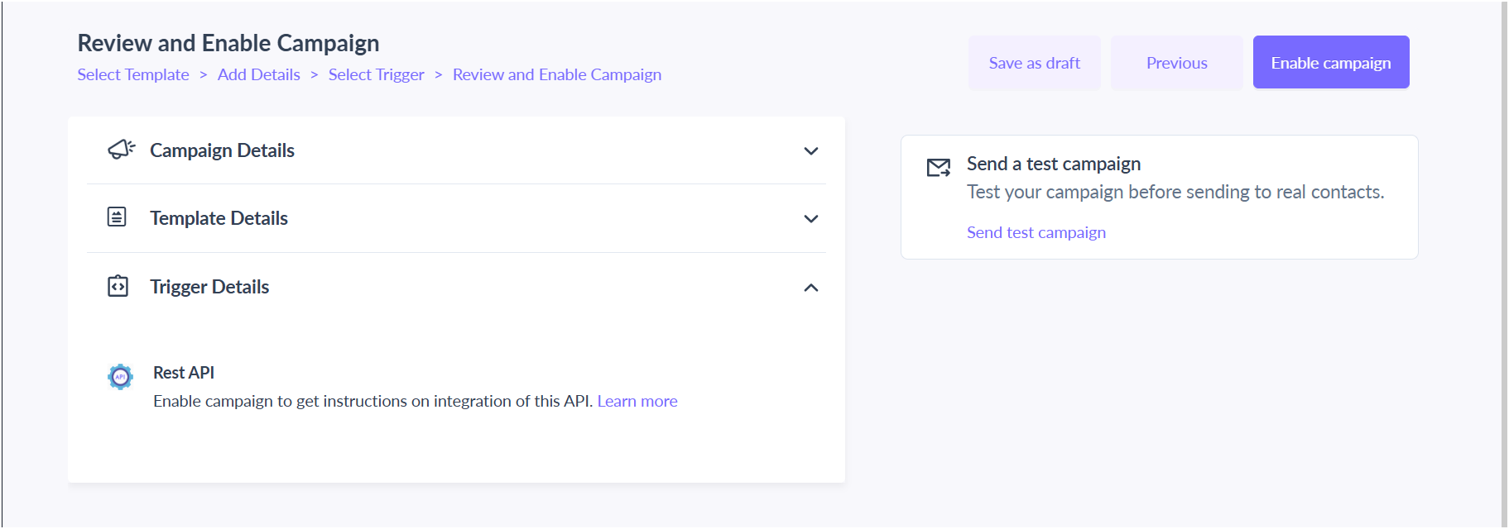Collapse the Trigger Details chevron

coord(811,288)
